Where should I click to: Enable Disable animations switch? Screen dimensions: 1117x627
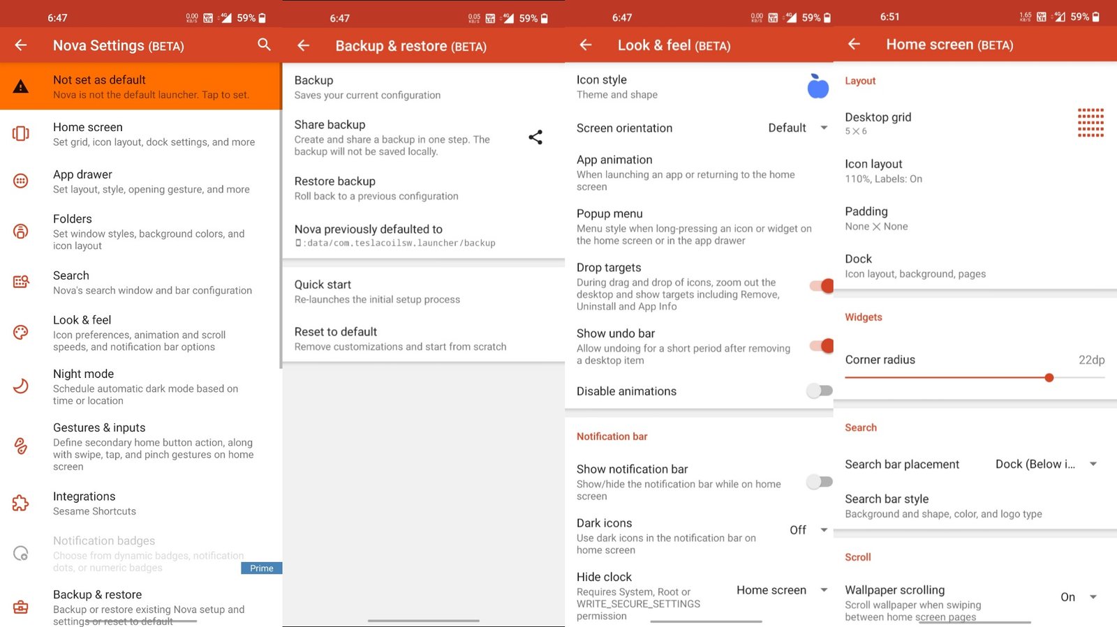click(820, 391)
